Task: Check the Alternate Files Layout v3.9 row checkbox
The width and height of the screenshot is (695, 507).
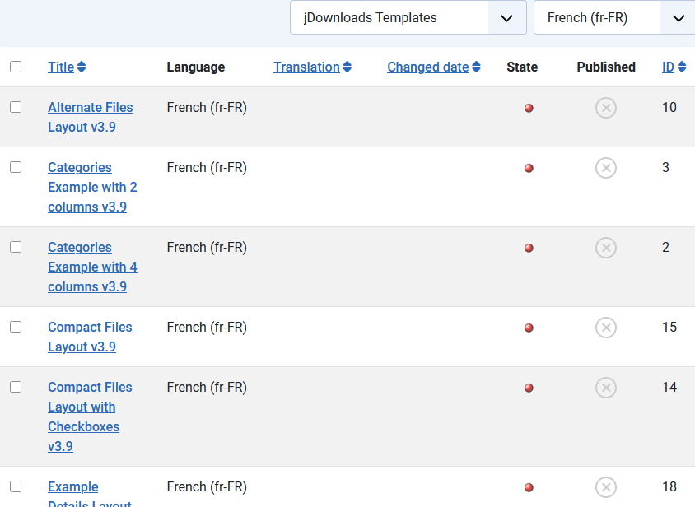Action: tap(16, 107)
